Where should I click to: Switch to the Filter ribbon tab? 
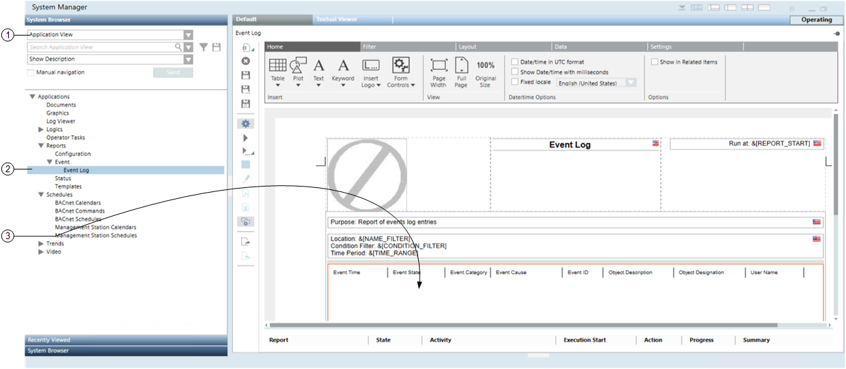(369, 47)
